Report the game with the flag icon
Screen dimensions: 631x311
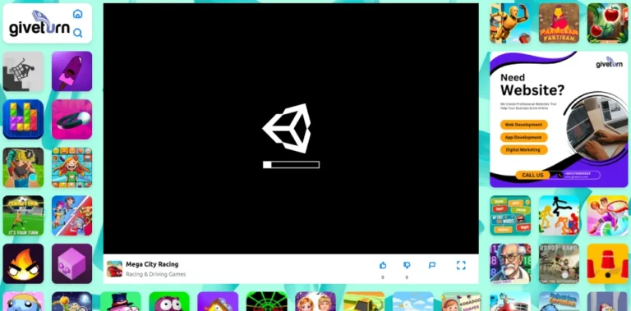432,265
